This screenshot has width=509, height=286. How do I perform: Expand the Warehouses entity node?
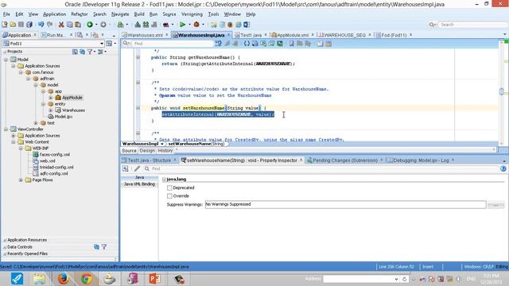tap(51, 110)
